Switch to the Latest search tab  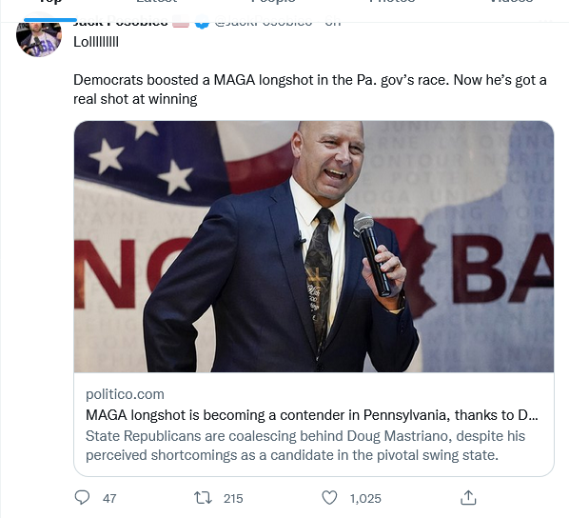click(156, 2)
